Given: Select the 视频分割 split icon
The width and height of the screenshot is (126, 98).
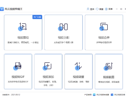Looking at the screenshot, I should [63, 27].
